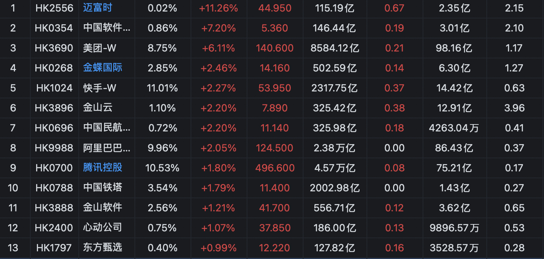
Task: Select the 中国铁塔 stock name
Action: point(103,188)
